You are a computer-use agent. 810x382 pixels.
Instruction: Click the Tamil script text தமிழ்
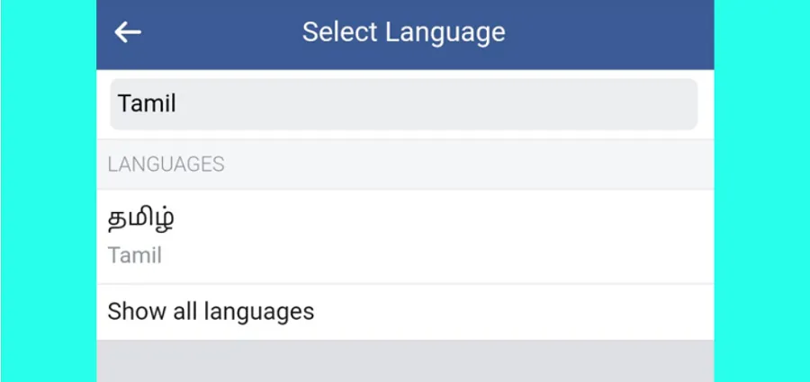[140, 218]
